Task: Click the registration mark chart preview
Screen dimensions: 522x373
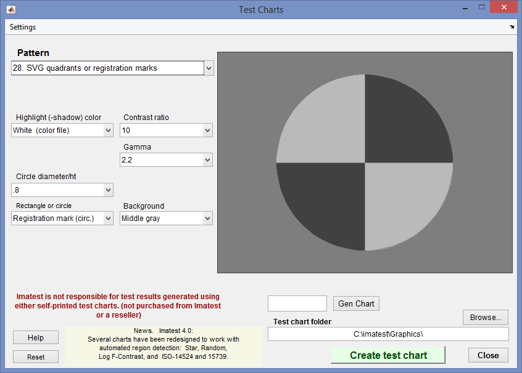Action: pos(365,162)
